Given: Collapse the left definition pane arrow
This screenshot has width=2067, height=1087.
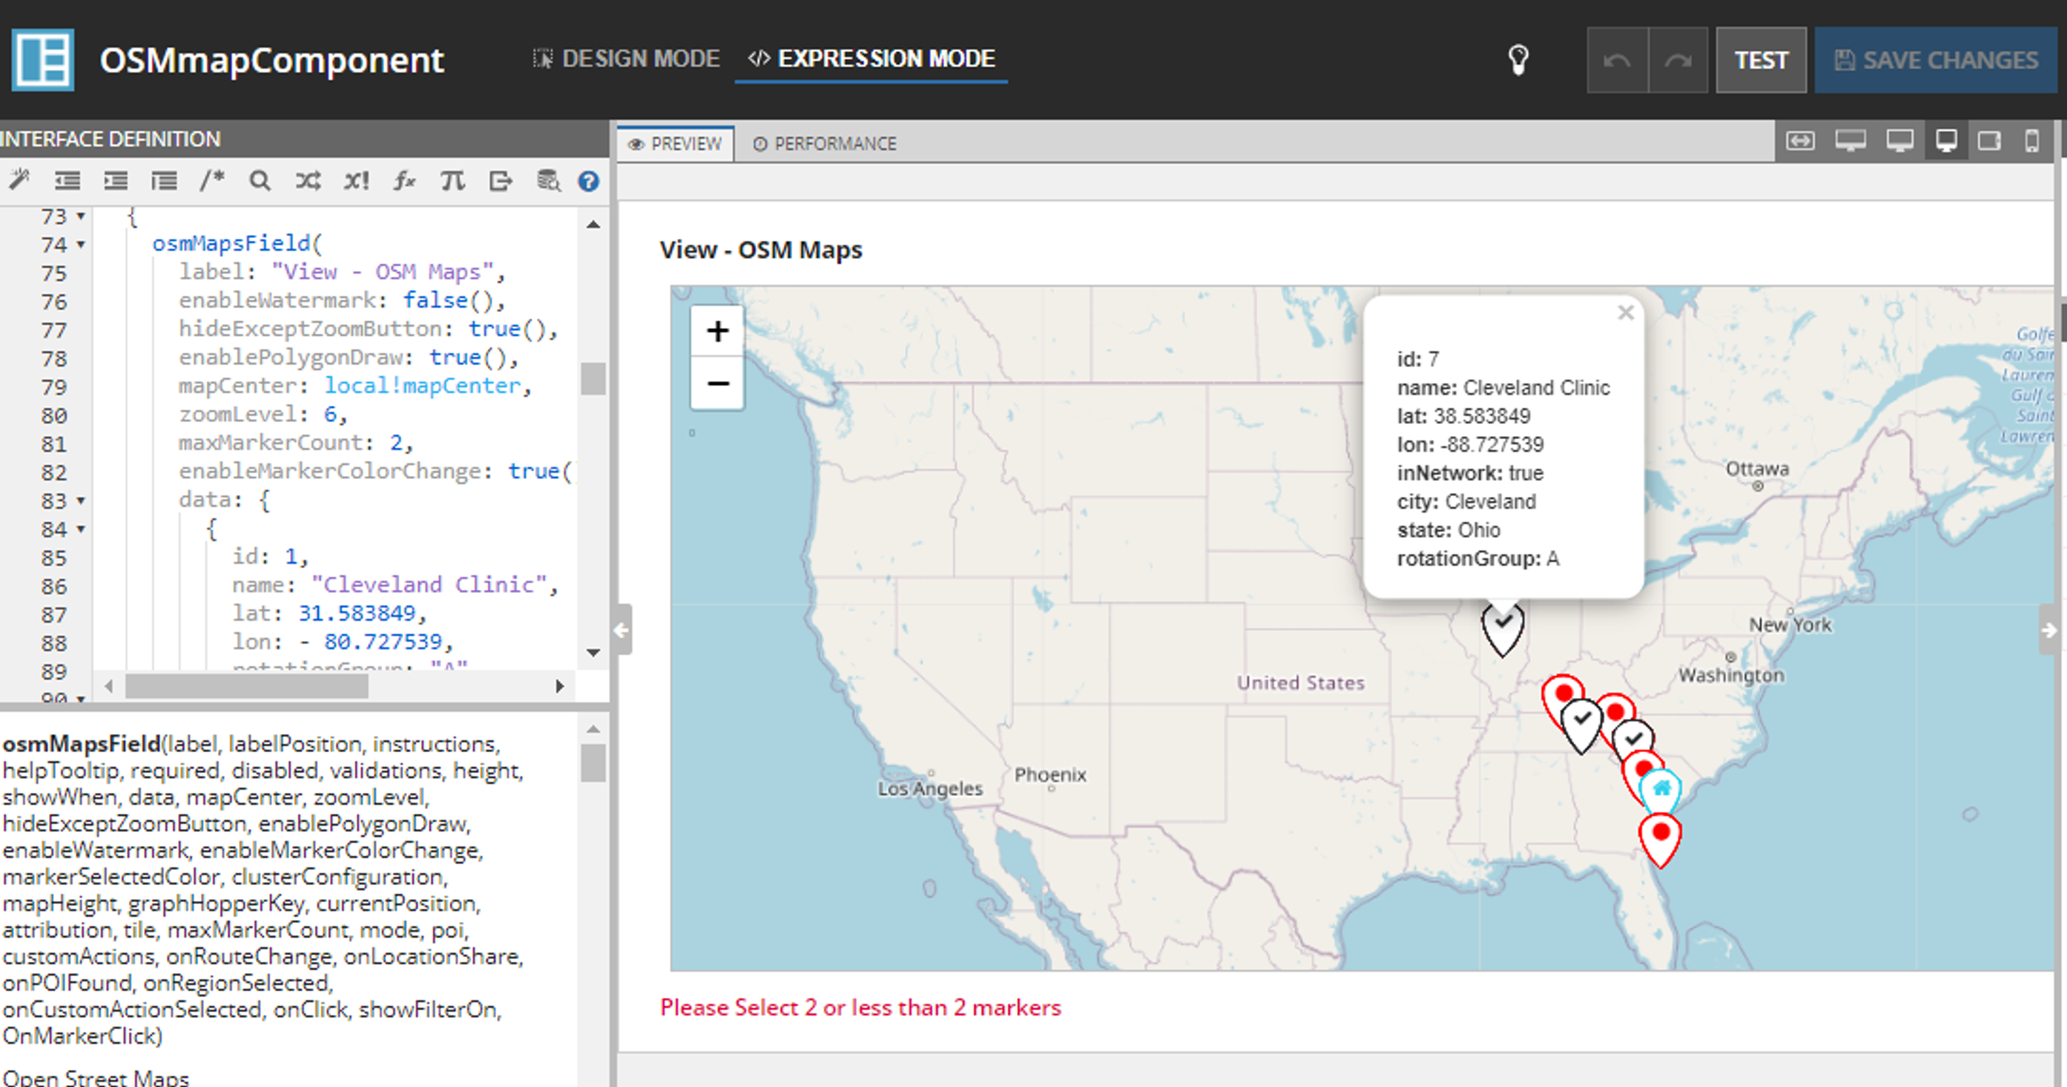Looking at the screenshot, I should click(x=622, y=631).
